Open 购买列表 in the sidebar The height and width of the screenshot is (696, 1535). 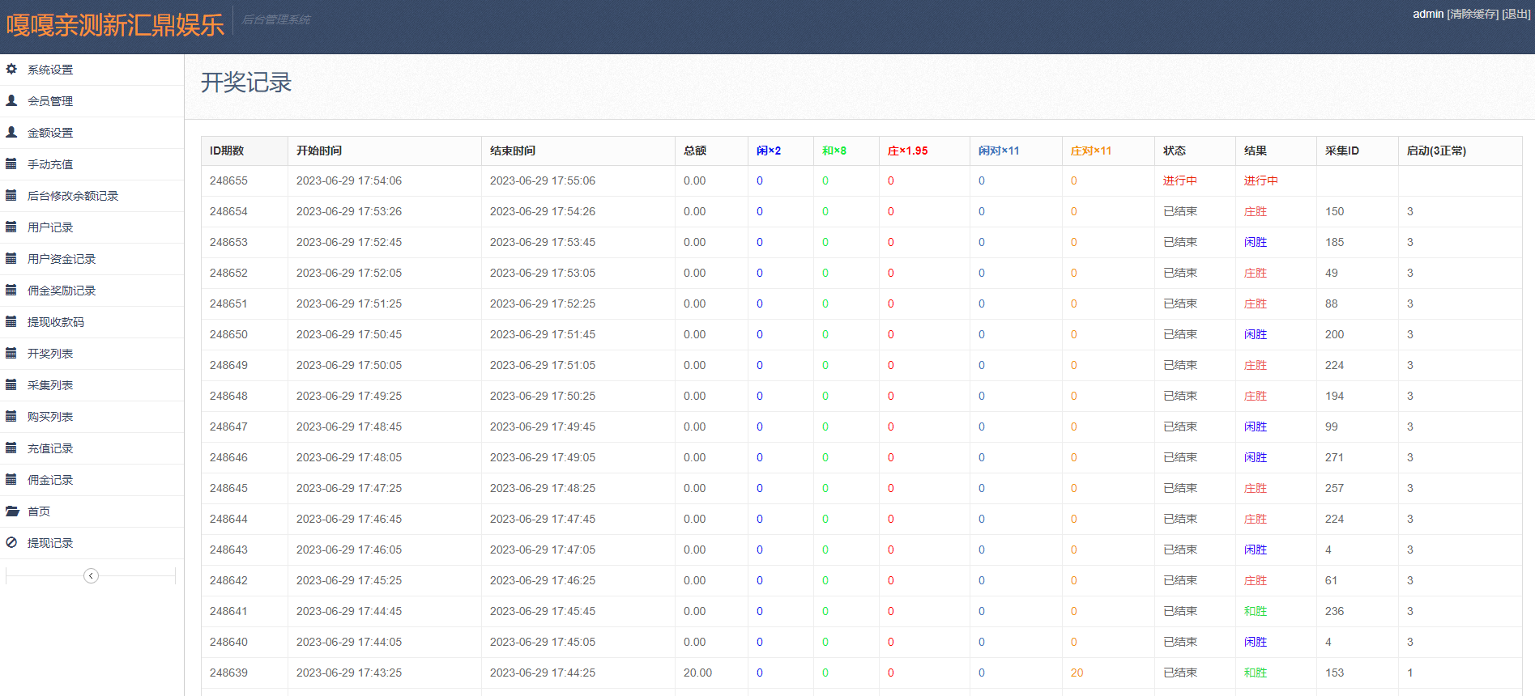50,417
